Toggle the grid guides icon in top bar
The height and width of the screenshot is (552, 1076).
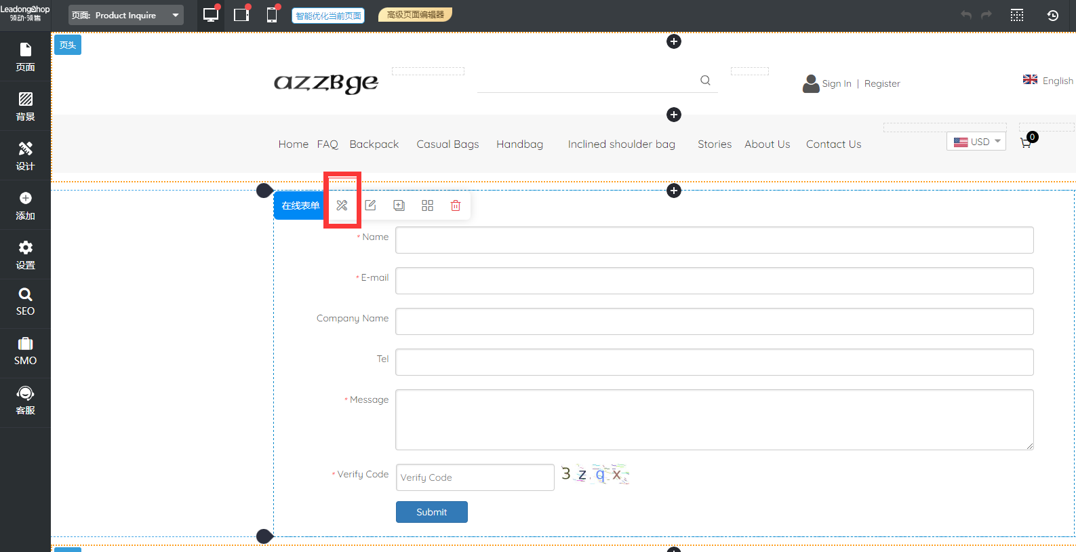point(1016,15)
